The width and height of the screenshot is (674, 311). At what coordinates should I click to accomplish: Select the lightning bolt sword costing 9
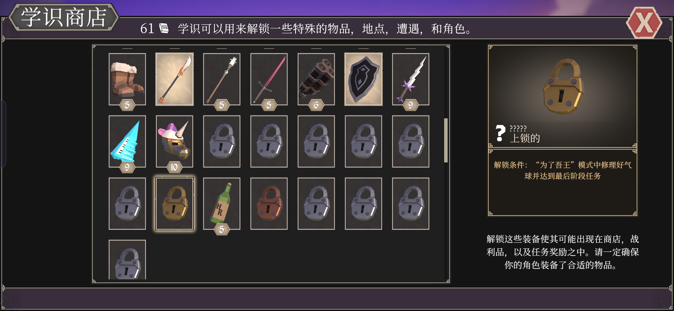[411, 79]
